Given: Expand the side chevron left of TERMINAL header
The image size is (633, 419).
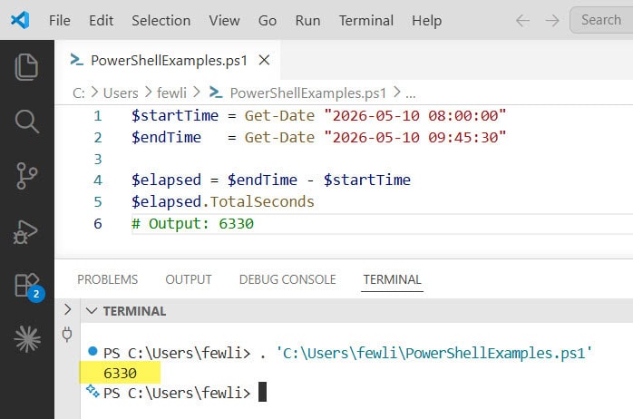Looking at the screenshot, I should [68, 309].
